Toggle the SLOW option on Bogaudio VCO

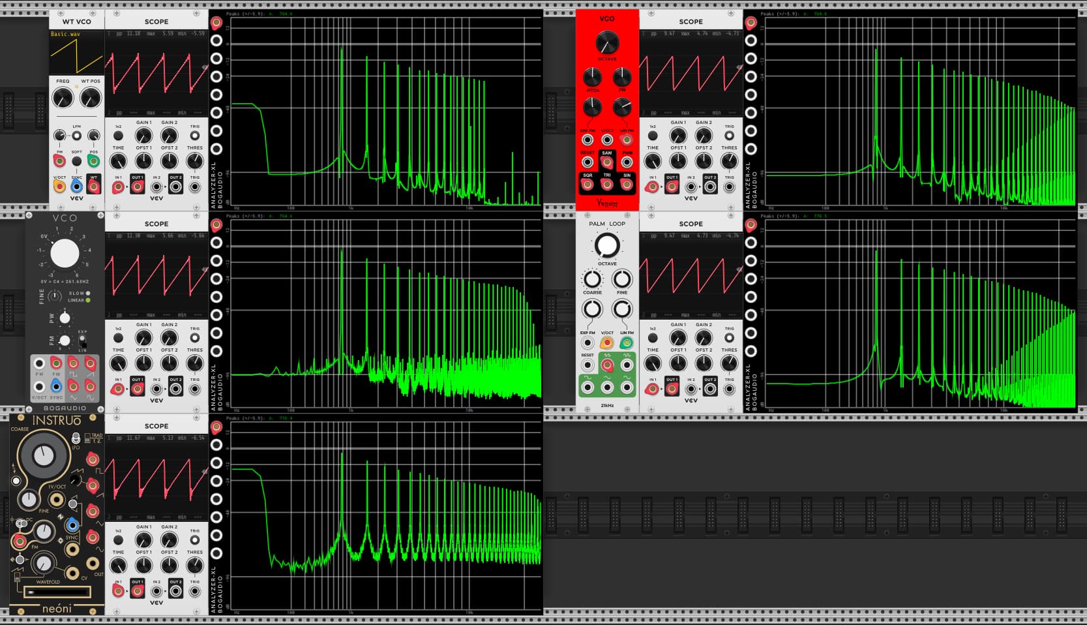88,294
